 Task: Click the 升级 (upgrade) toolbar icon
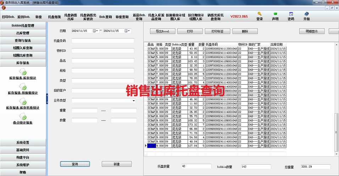306,14
